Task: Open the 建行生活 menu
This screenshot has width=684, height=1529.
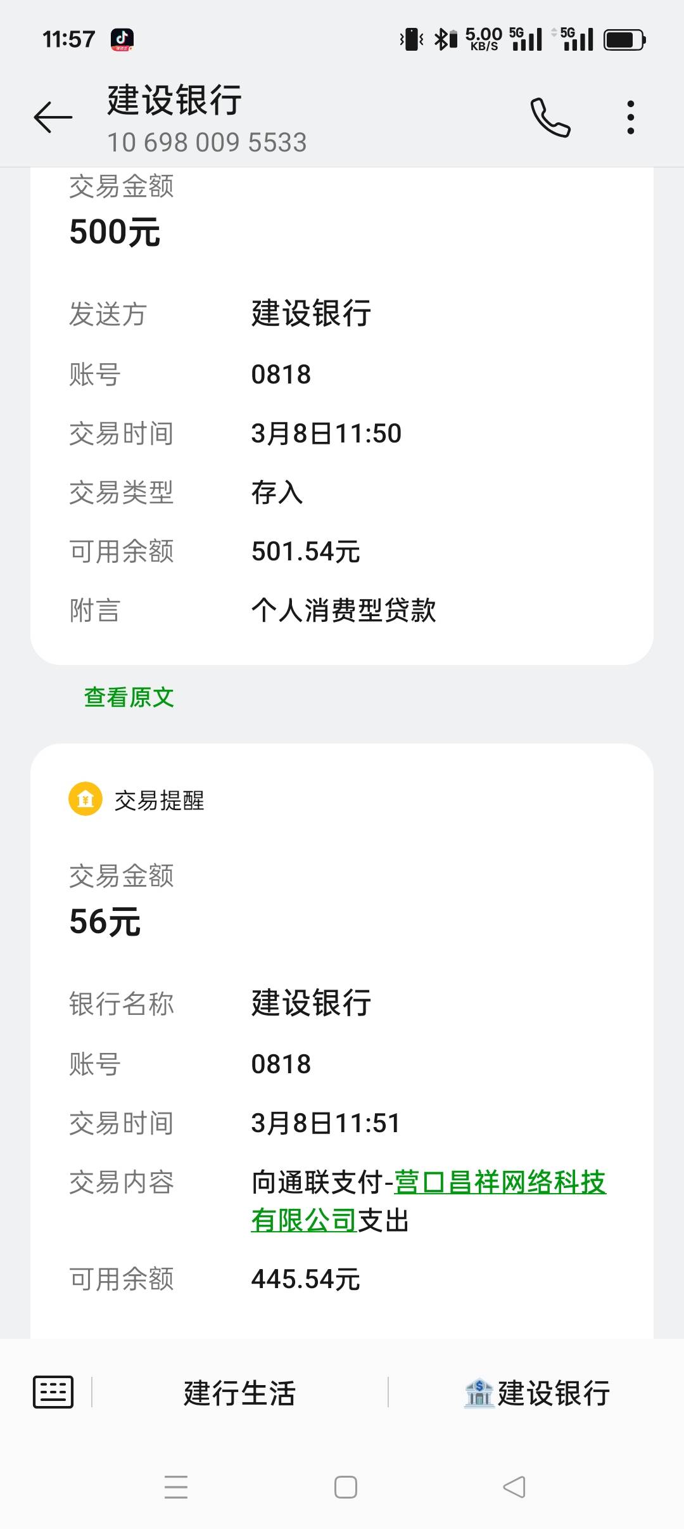Action: coord(239,1393)
